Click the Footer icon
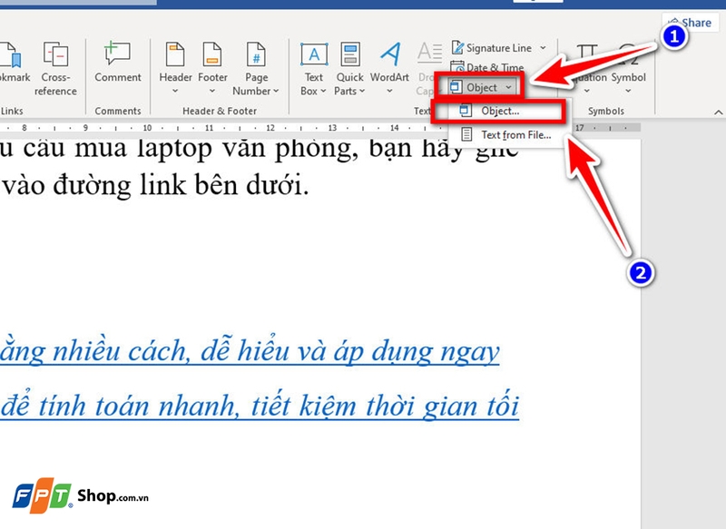 coord(212,54)
